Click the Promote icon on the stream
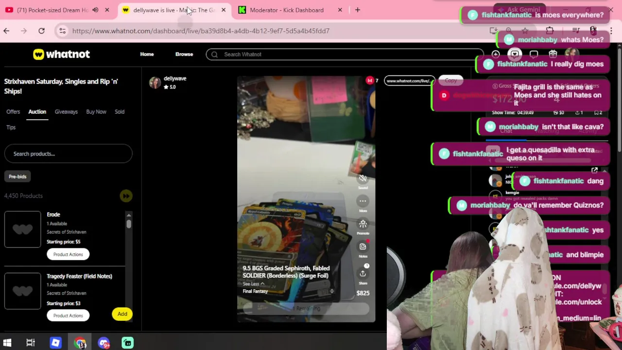Viewport: 622px width, 350px height. (x=363, y=224)
